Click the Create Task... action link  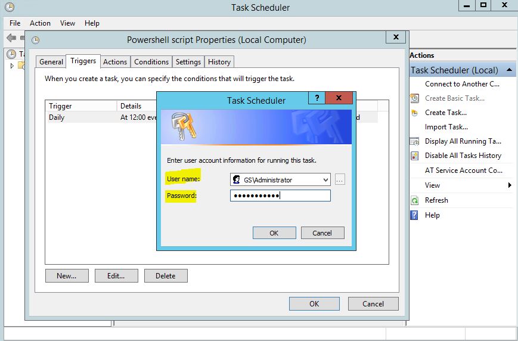(x=446, y=113)
